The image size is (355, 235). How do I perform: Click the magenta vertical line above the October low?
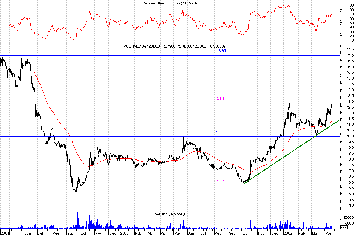pyautogui.click(x=244, y=142)
